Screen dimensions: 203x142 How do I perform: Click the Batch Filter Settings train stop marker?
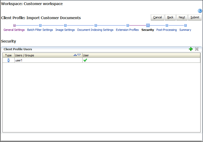pos(40,25)
